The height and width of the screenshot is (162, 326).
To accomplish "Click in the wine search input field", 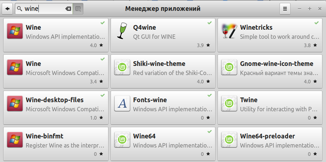I will coord(44,9).
